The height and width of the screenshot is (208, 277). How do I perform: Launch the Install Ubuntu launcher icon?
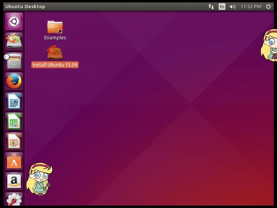click(14, 41)
